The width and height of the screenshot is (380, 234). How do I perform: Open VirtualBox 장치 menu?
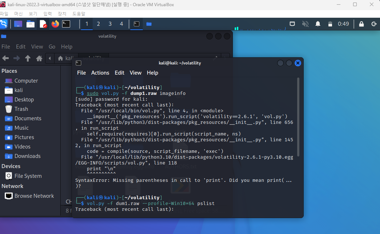pos(62,14)
